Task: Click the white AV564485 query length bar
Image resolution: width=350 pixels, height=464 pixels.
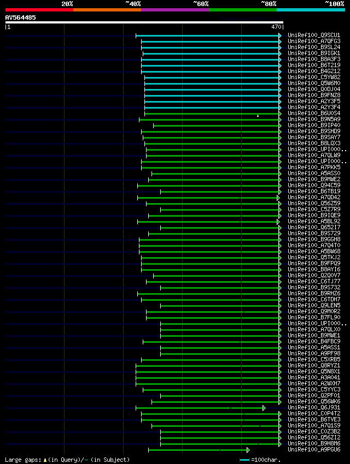Action: 144,22
